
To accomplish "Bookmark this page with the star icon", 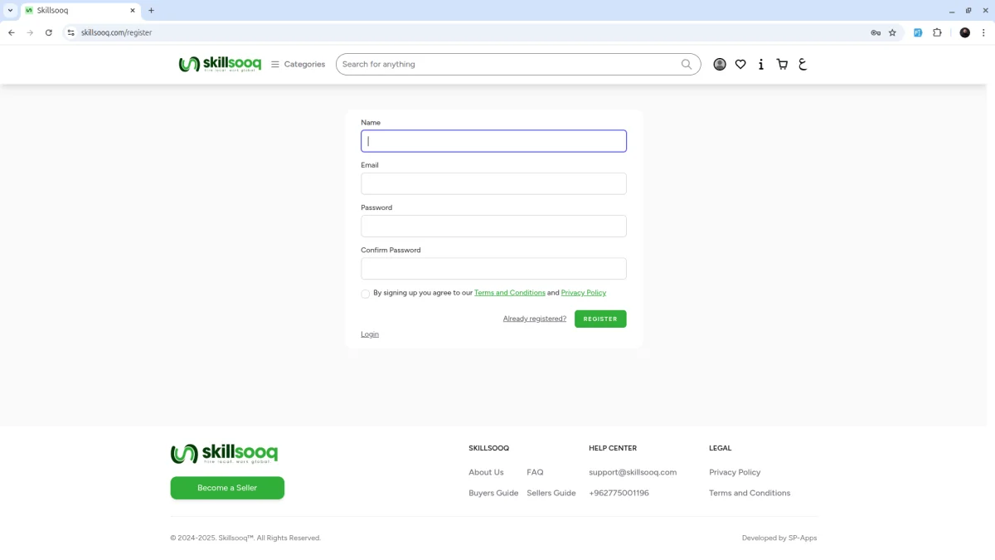I will pos(892,32).
